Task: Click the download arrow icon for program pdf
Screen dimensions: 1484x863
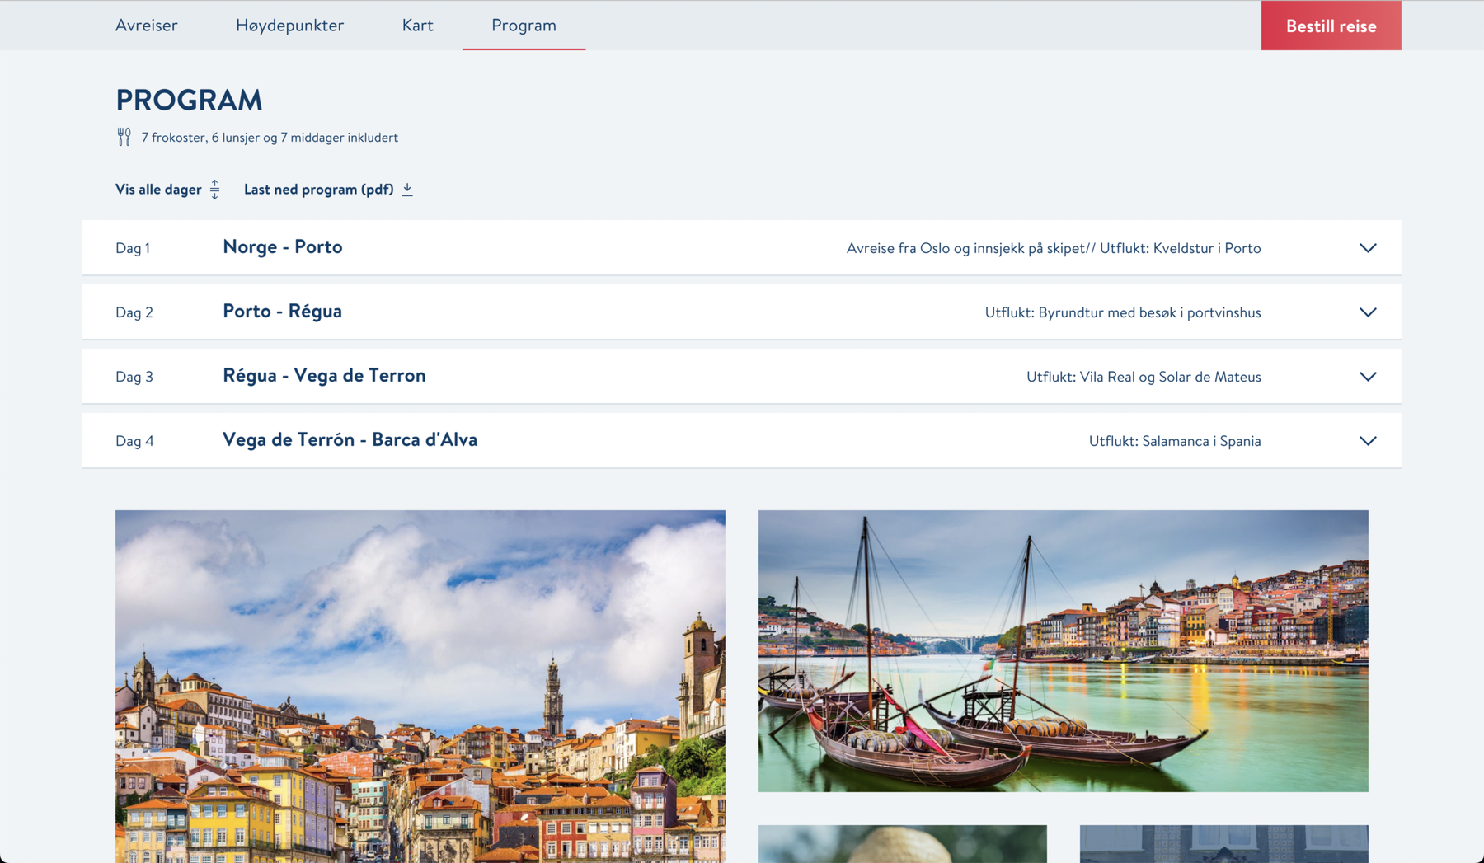Action: coord(407,190)
